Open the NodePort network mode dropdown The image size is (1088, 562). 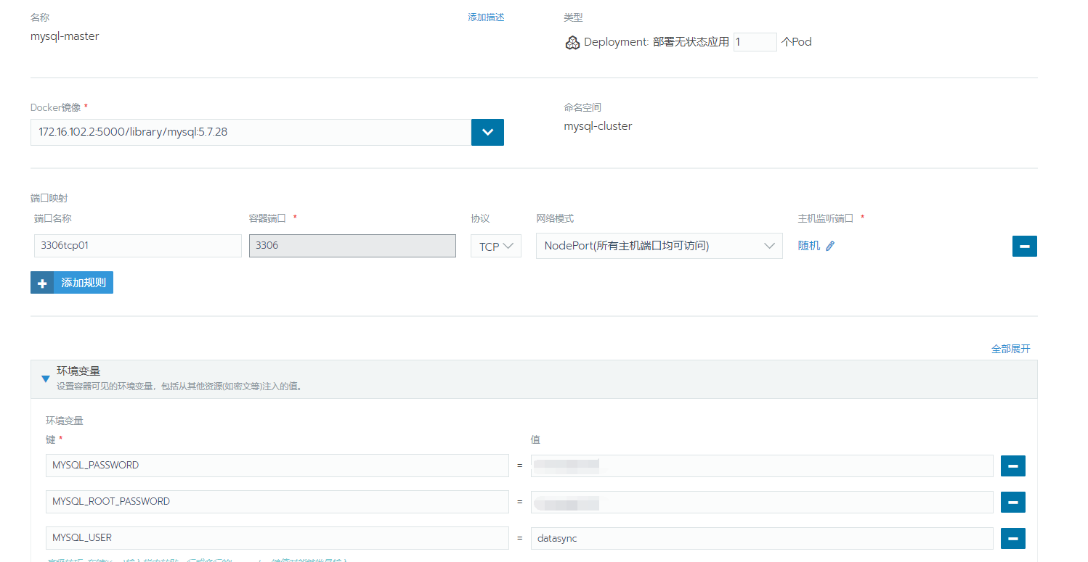point(659,246)
